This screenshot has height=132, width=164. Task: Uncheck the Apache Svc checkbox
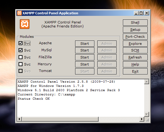tap(20, 43)
